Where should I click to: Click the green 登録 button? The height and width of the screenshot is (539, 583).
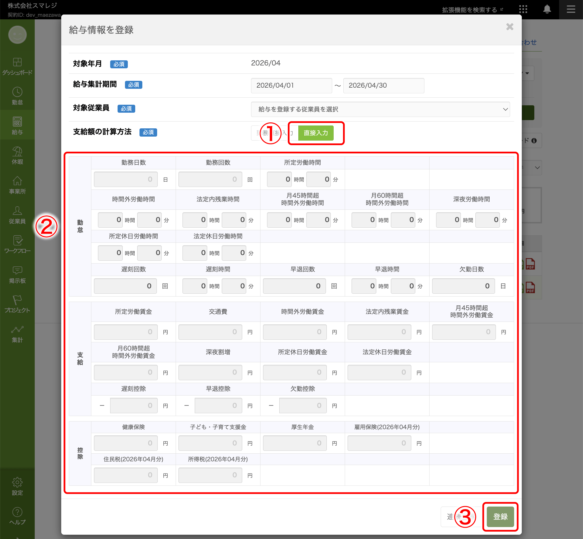tap(500, 517)
